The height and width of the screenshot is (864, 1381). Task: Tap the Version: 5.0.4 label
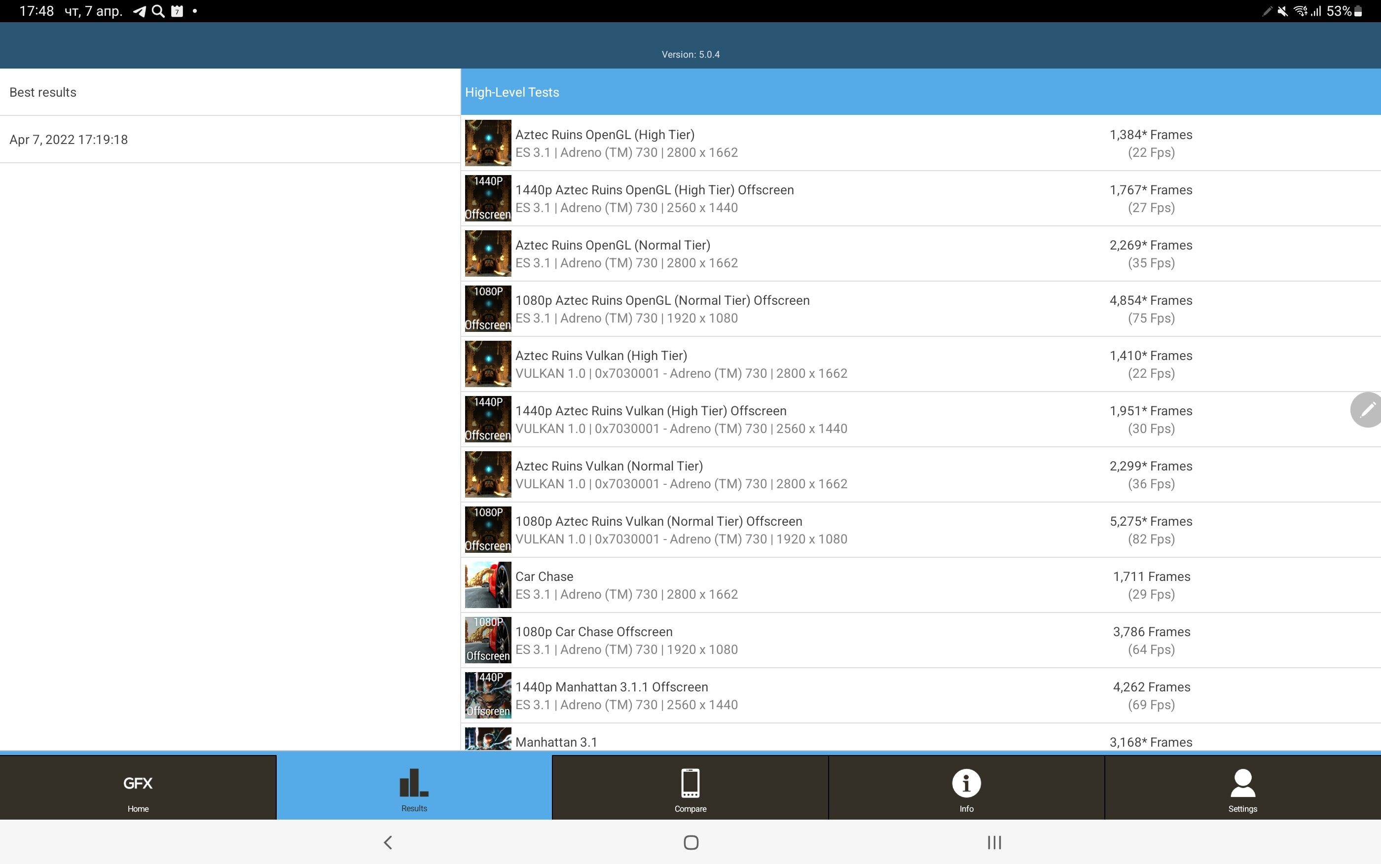(x=690, y=55)
